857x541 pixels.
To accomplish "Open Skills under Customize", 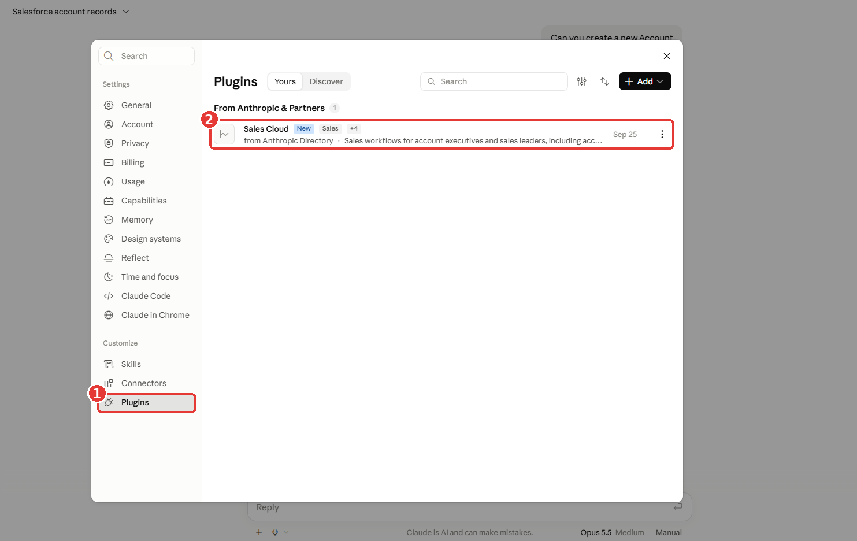I will click(x=146, y=364).
